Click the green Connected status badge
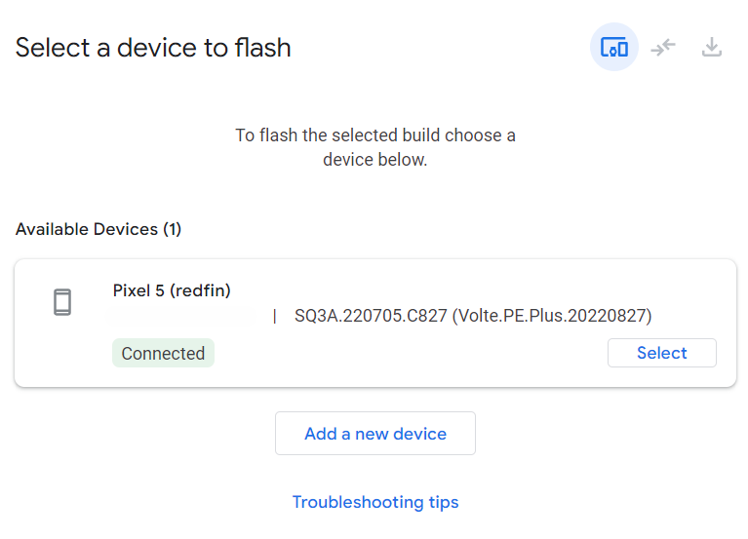This screenshot has width=748, height=539. pos(163,354)
